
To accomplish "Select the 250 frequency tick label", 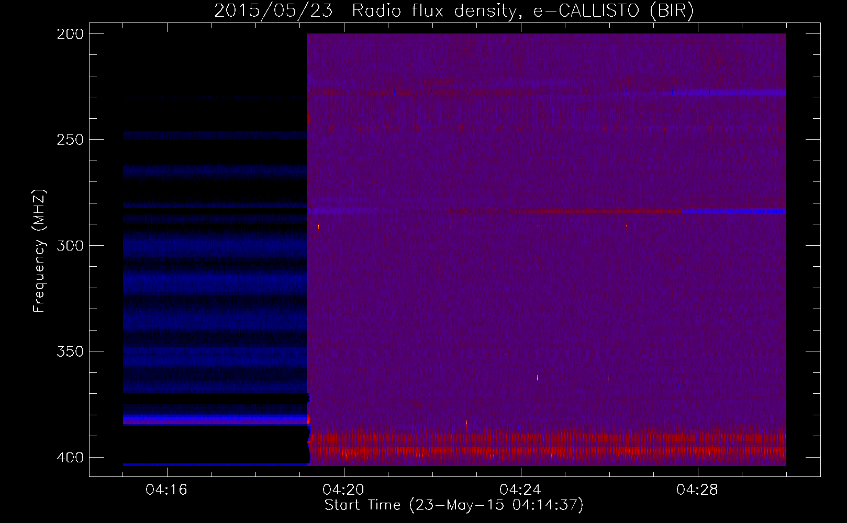I will coord(70,140).
